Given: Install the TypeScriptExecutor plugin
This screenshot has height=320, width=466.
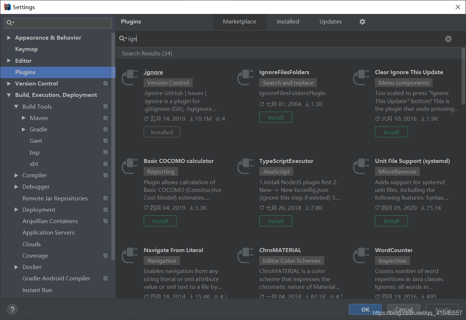Looking at the screenshot, I should pyautogui.click(x=276, y=221).
